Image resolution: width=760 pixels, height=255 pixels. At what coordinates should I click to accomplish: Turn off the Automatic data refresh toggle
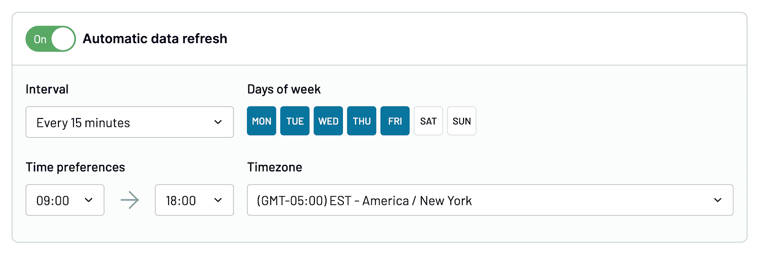[x=50, y=39]
